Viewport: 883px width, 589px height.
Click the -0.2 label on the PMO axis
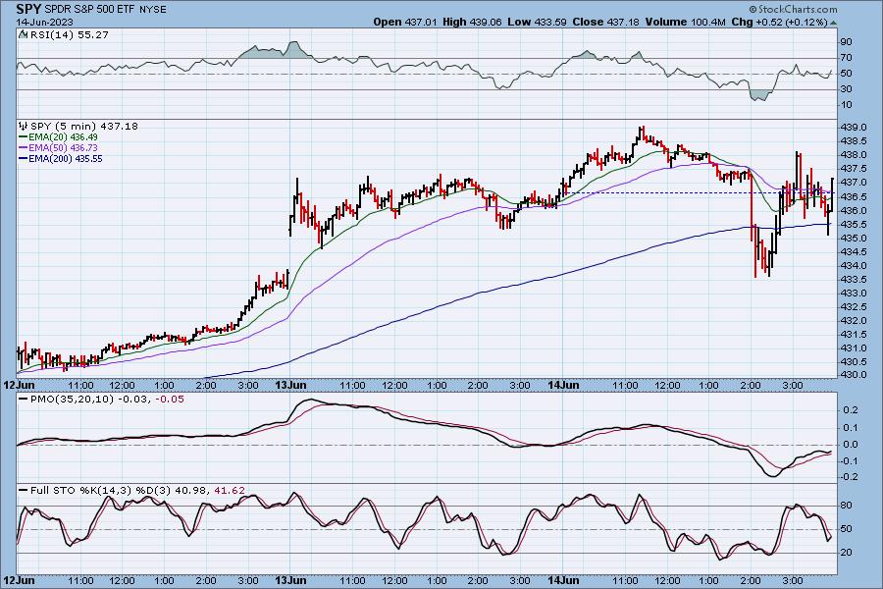coord(850,477)
